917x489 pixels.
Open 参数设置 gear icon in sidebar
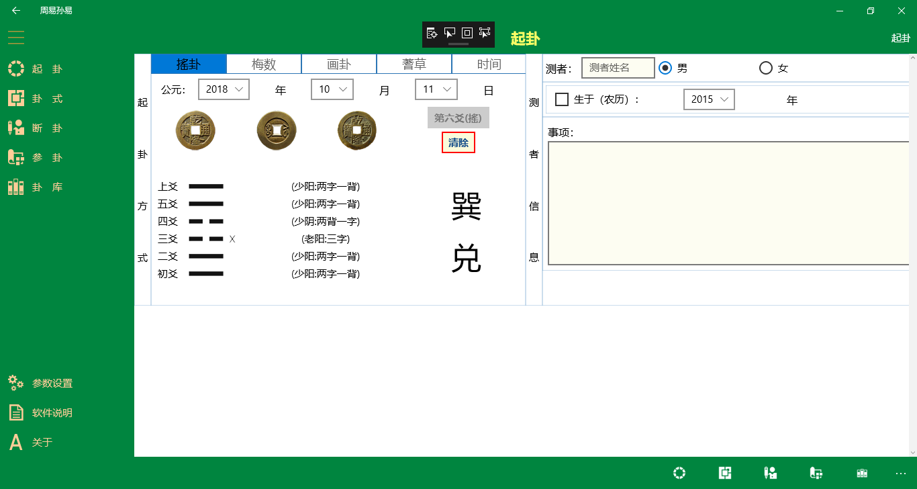pyautogui.click(x=16, y=383)
